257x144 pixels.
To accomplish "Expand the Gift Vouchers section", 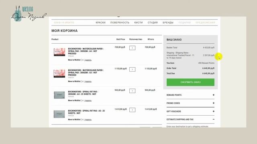I will tap(190, 111).
